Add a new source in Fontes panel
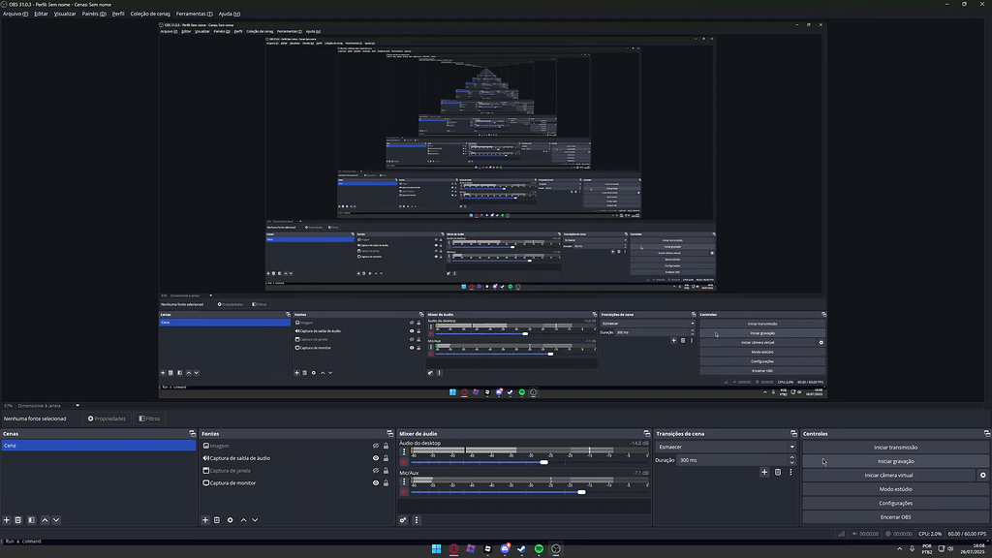This screenshot has height=558, width=992. pos(205,520)
